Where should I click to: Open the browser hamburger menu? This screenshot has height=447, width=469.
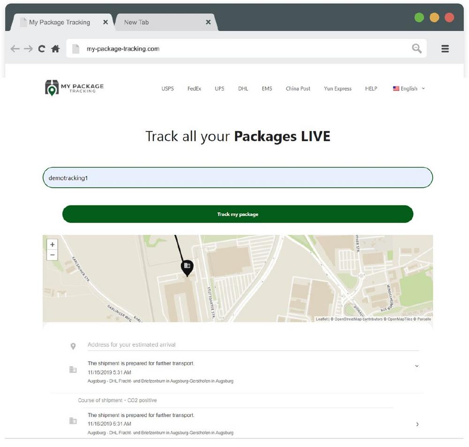[445, 48]
